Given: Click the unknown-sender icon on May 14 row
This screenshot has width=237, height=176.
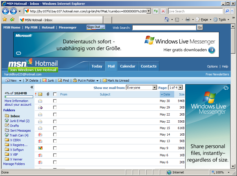Looking at the screenshot, I should coord(40,134).
